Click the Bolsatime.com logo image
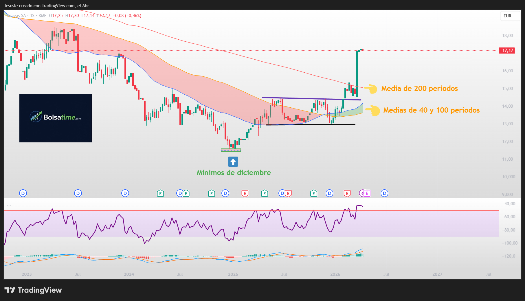This screenshot has height=301, width=525. pyautogui.click(x=56, y=118)
